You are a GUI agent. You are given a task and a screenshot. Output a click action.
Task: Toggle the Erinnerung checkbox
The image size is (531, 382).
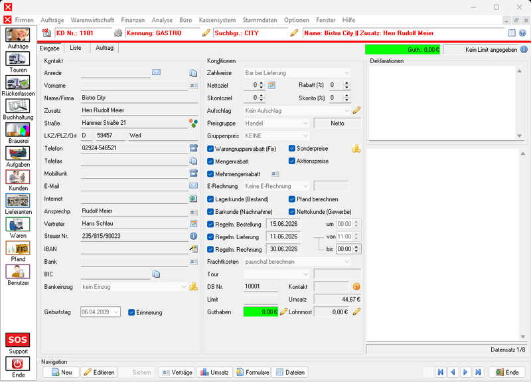[x=131, y=312]
